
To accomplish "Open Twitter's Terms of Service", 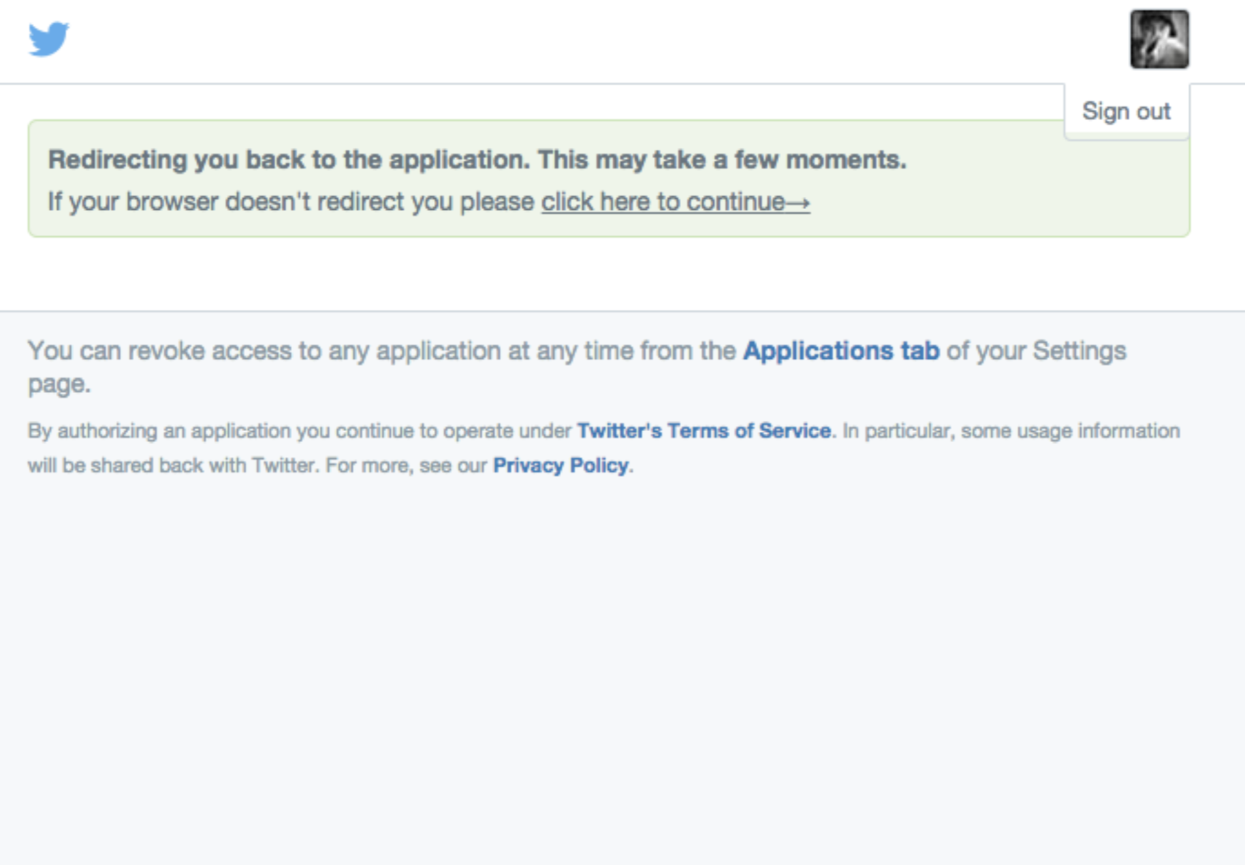I will coord(704,430).
